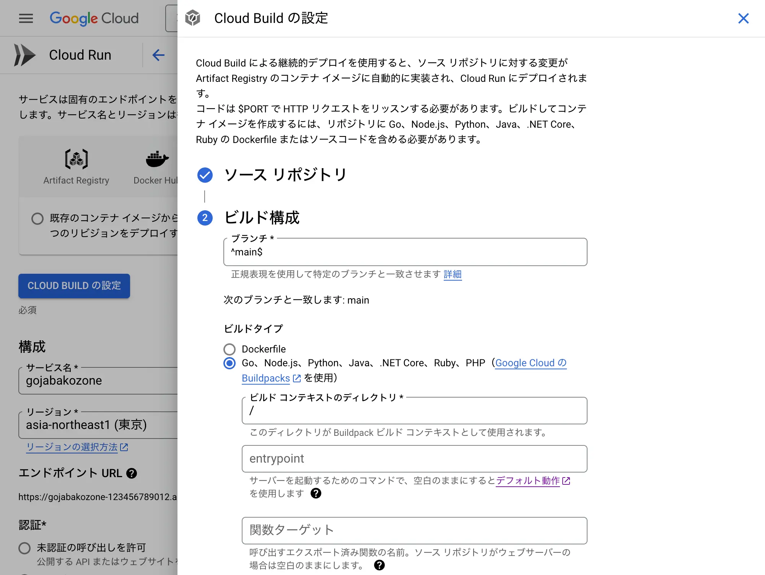Click the Cloud Run title text
The image size is (765, 575).
point(80,55)
